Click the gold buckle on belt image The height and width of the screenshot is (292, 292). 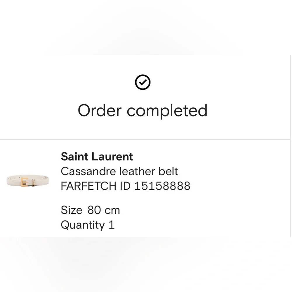pyautogui.click(x=24, y=181)
